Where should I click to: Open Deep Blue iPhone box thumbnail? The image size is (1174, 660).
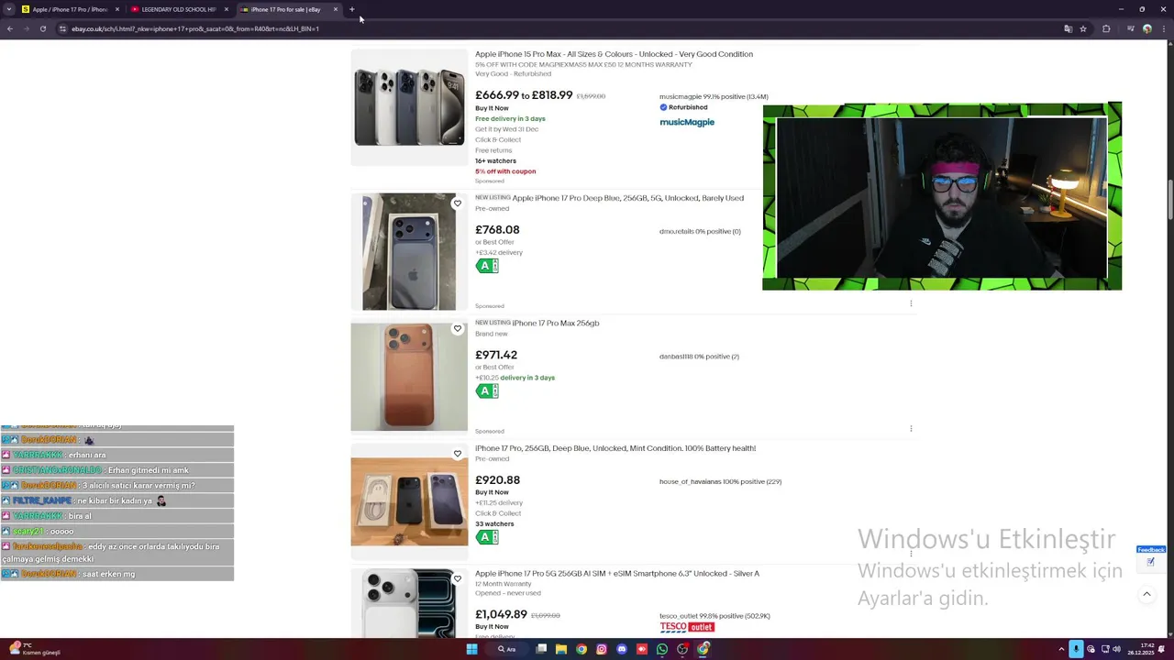click(x=409, y=251)
